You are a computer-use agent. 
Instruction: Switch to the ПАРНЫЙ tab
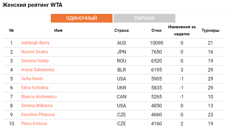tap(144, 18)
